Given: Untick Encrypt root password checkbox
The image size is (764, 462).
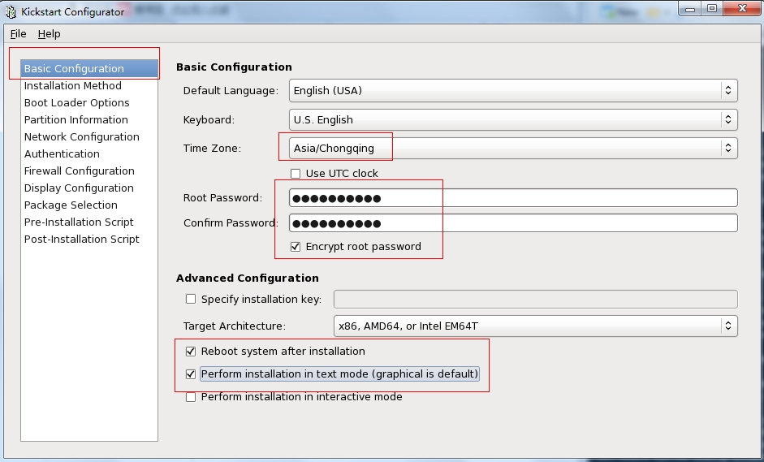Looking at the screenshot, I should click(x=296, y=247).
